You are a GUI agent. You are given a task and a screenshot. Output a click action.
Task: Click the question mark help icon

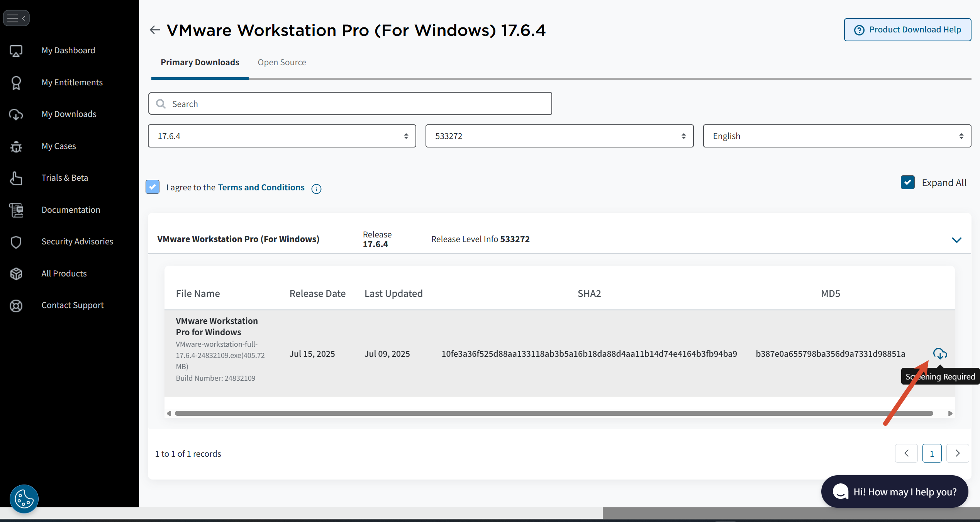tap(859, 30)
